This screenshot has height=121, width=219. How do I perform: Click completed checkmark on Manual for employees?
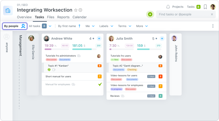(100, 84)
